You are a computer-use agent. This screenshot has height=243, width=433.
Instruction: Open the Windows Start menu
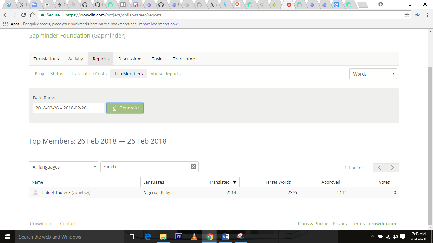click(7, 237)
